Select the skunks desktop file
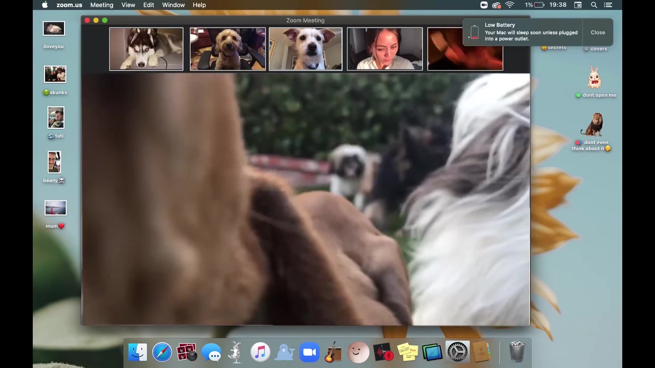Viewport: 655px width, 368px height. 55,74
